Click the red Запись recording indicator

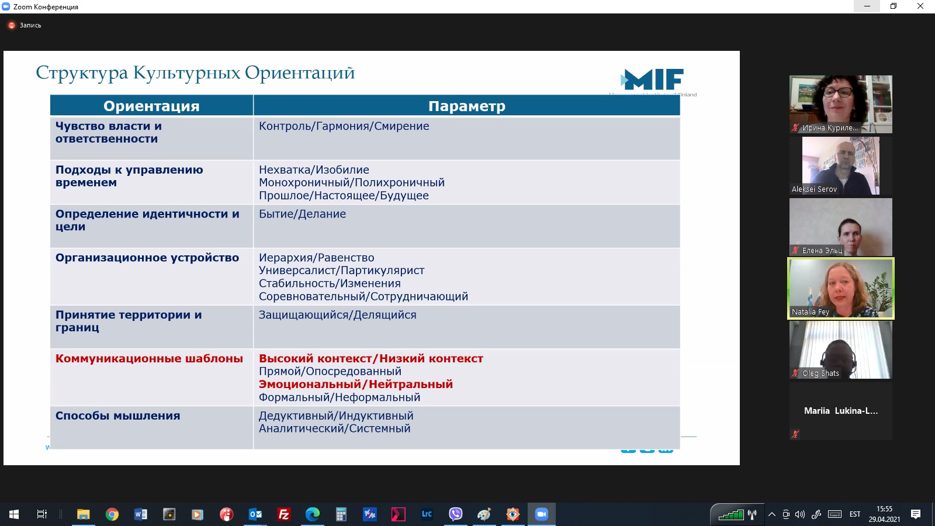(x=12, y=25)
